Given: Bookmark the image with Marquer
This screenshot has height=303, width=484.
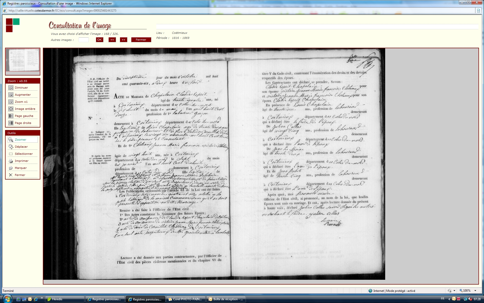Looking at the screenshot, I should pyautogui.click(x=11, y=168).
